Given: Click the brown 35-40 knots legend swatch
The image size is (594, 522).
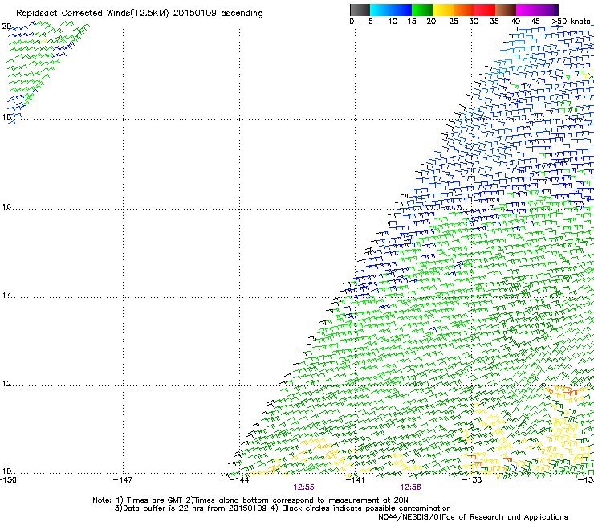Looking at the screenshot, I should point(506,10).
